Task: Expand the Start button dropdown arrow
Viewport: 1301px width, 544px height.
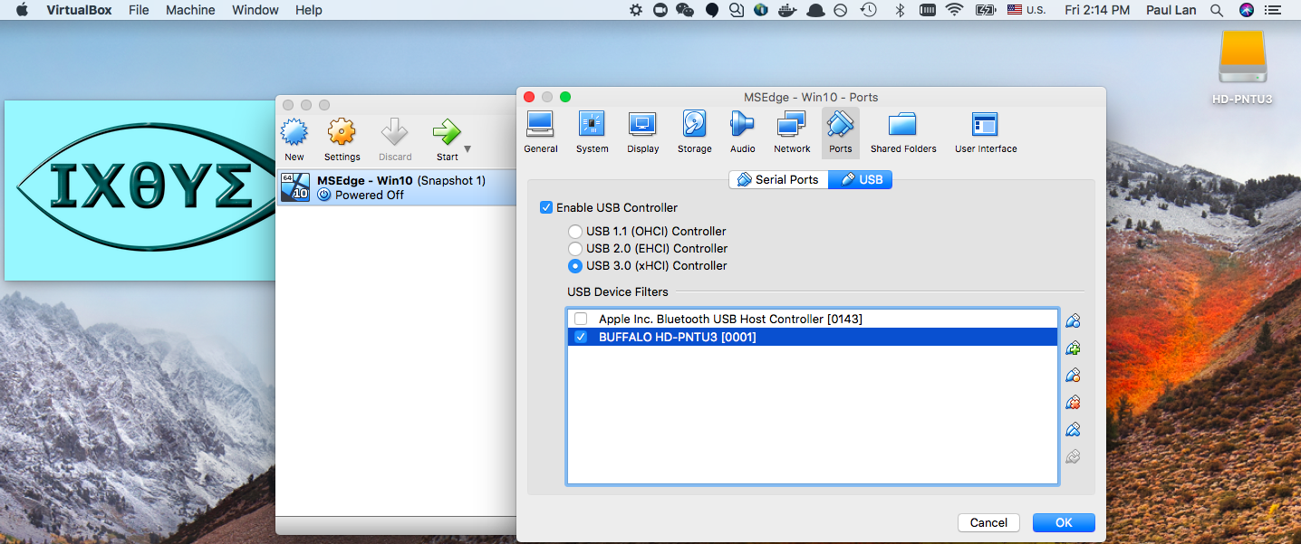Action: point(467,149)
